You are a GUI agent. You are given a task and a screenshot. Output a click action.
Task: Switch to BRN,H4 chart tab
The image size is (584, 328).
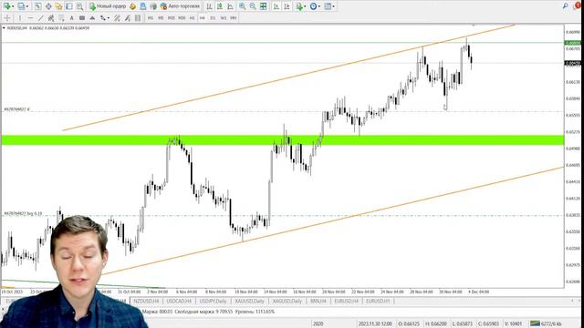tap(318, 301)
